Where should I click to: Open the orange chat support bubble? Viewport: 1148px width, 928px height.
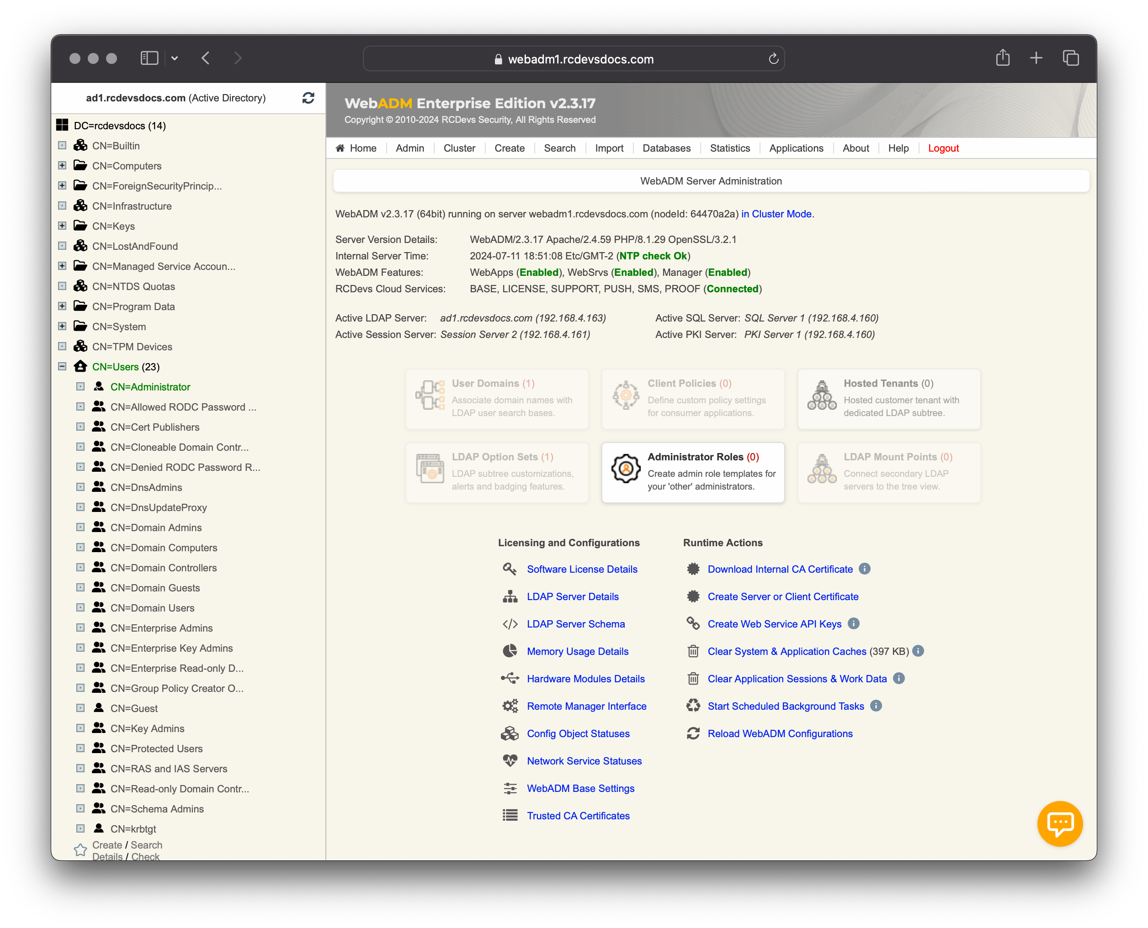1059,823
